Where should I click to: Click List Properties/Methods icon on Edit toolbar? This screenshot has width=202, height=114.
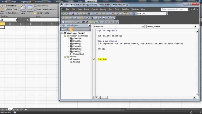point(63,22)
